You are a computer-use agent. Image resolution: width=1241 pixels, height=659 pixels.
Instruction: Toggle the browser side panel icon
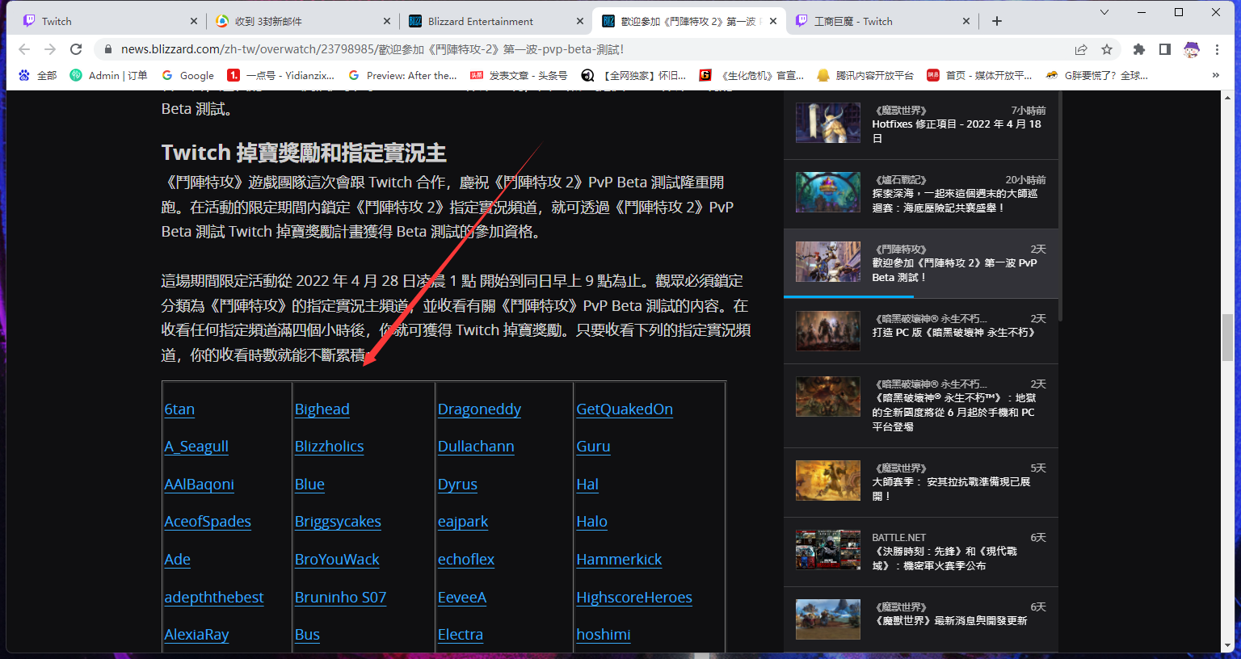coord(1165,49)
